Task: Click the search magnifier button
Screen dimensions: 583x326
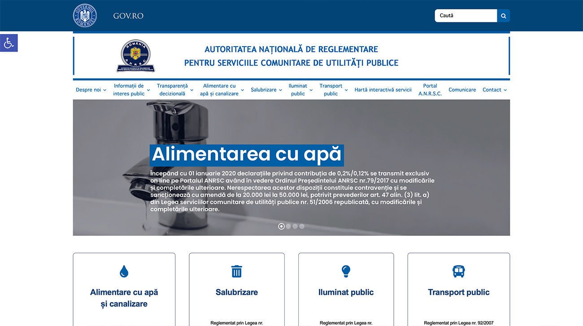Action: tap(503, 16)
